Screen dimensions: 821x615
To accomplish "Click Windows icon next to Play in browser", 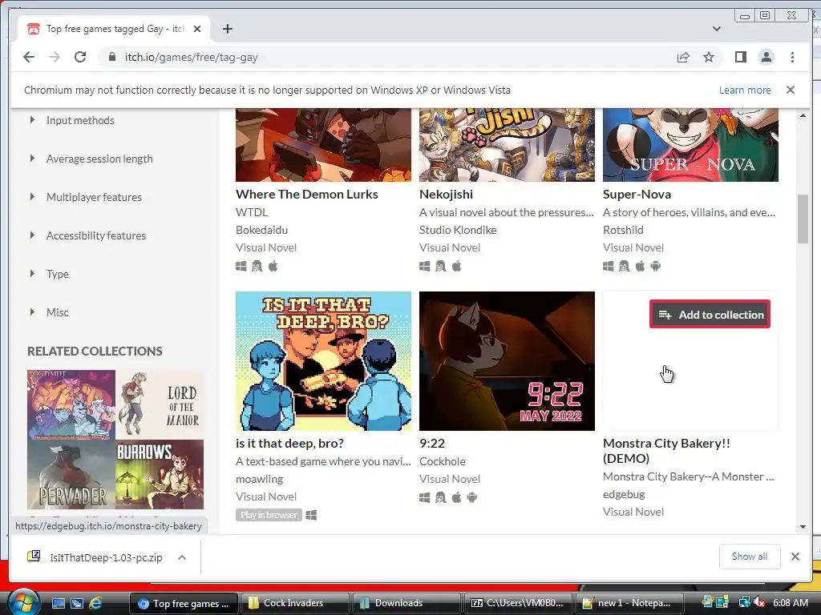I will [311, 515].
